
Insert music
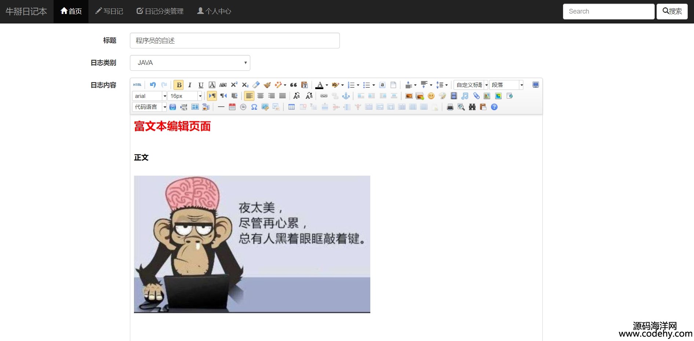point(465,96)
